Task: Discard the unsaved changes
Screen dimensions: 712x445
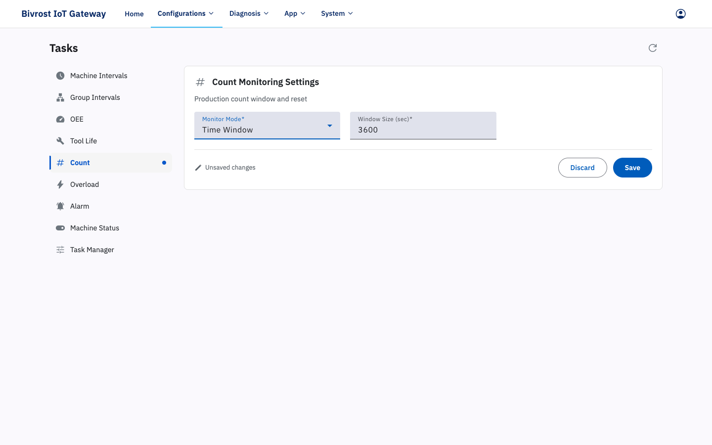Action: (x=582, y=168)
